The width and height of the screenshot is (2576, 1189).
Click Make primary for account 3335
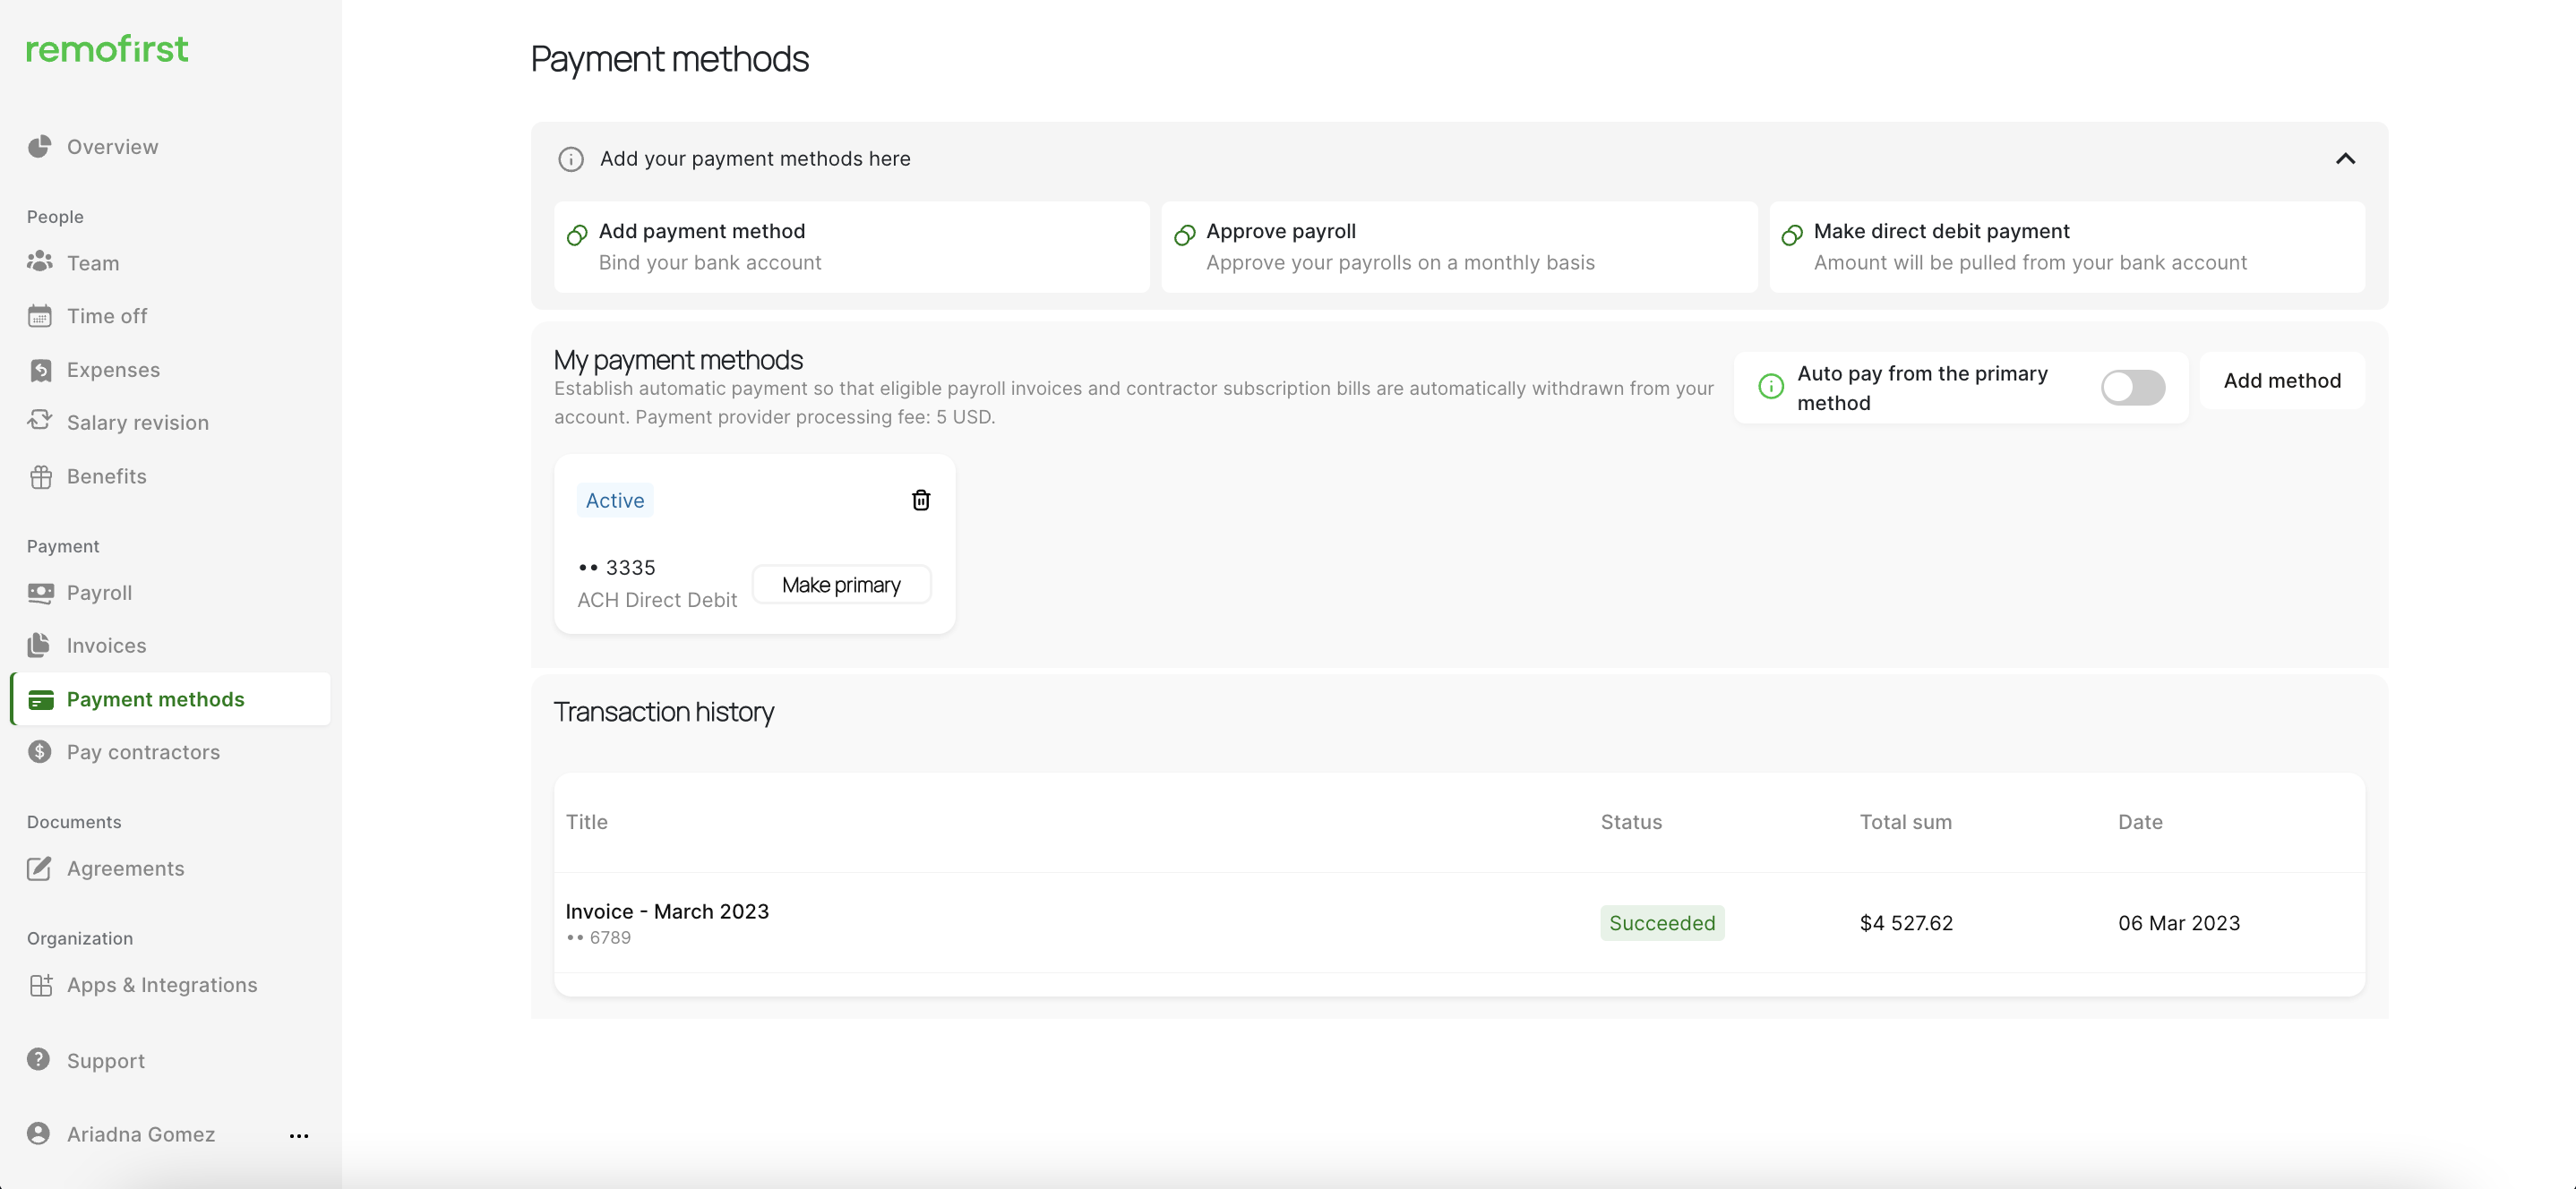pyautogui.click(x=841, y=585)
